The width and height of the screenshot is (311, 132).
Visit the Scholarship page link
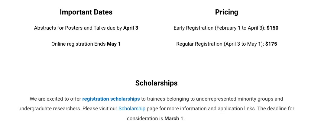coord(132,109)
